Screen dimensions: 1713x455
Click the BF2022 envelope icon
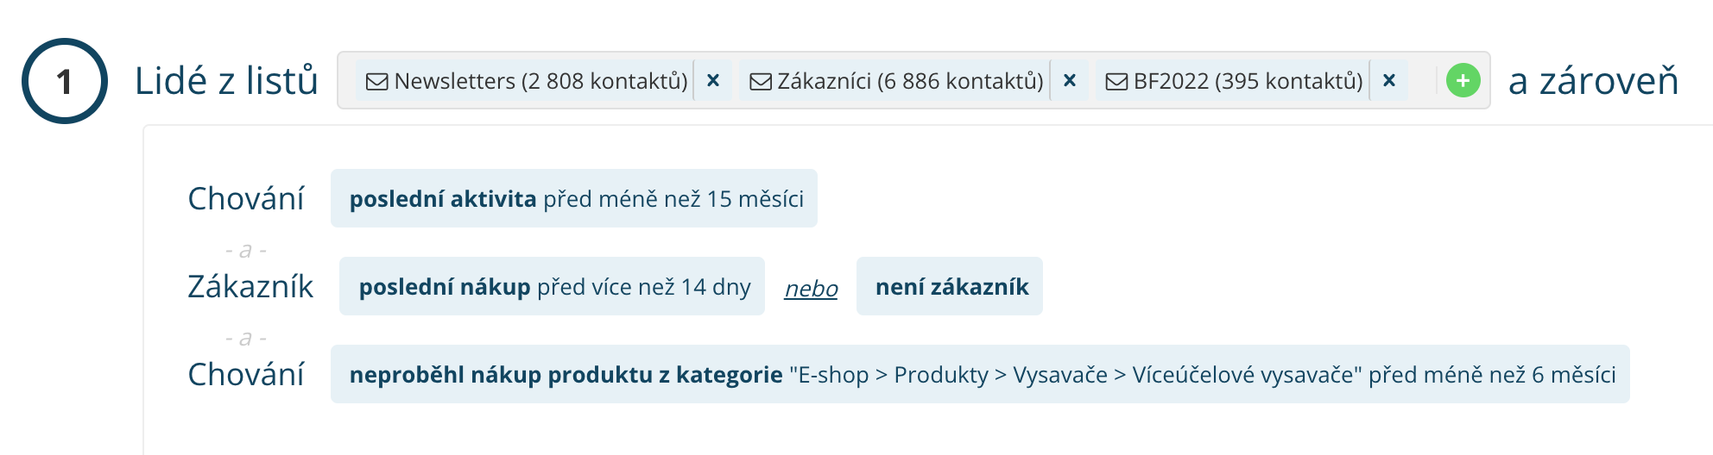coord(1116,82)
